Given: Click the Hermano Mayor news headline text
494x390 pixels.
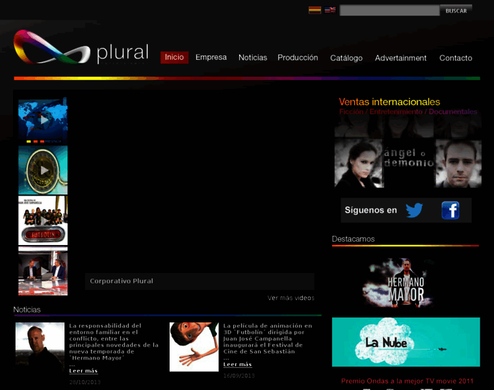Looking at the screenshot, I should [114, 342].
